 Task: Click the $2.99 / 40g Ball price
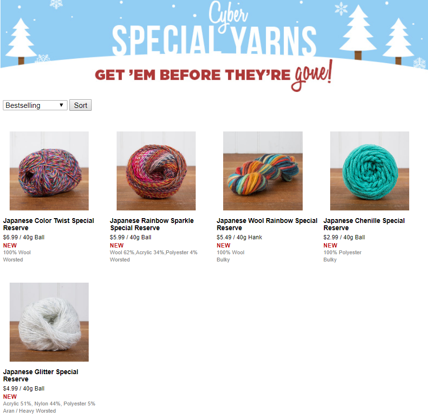(344, 237)
